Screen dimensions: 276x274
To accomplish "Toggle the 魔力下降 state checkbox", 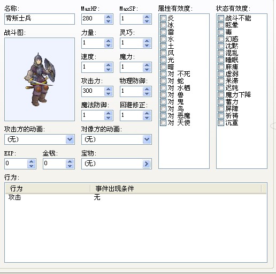I will [221, 95].
